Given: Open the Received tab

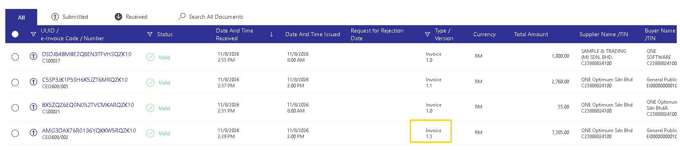Looking at the screenshot, I should tap(131, 17).
